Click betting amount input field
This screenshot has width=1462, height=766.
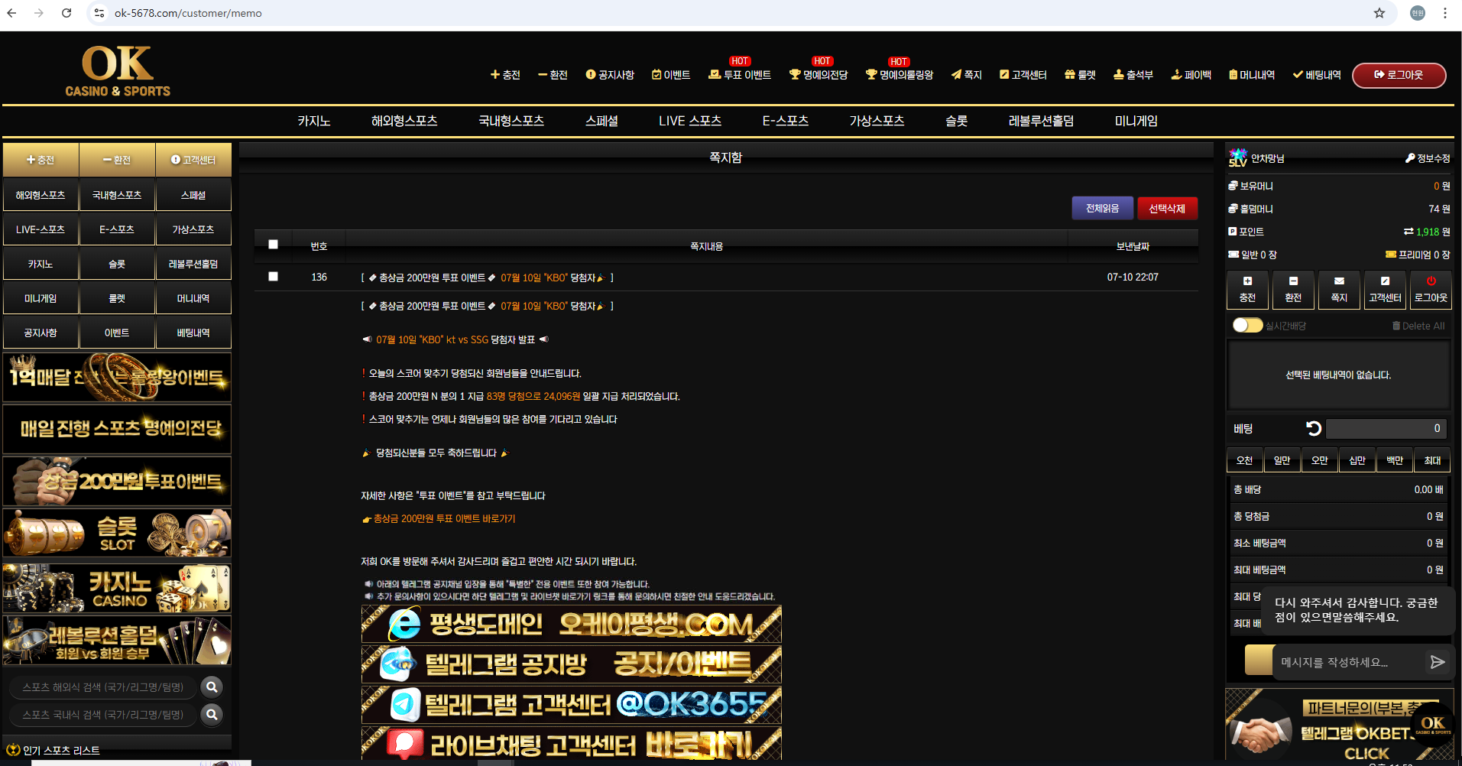1387,429
